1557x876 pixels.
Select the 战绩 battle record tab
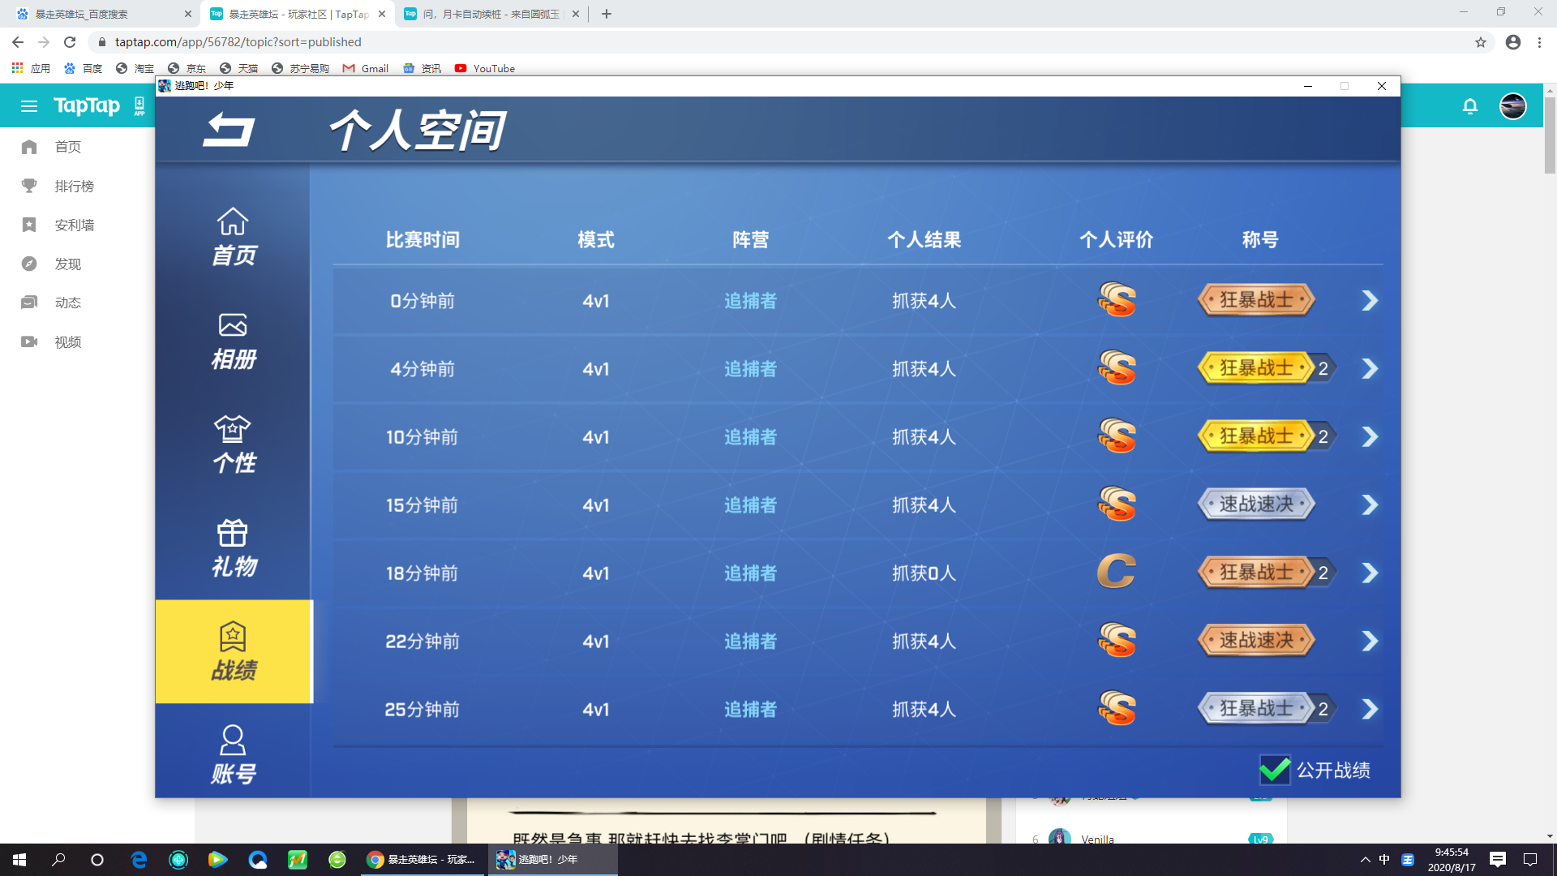[x=233, y=652]
